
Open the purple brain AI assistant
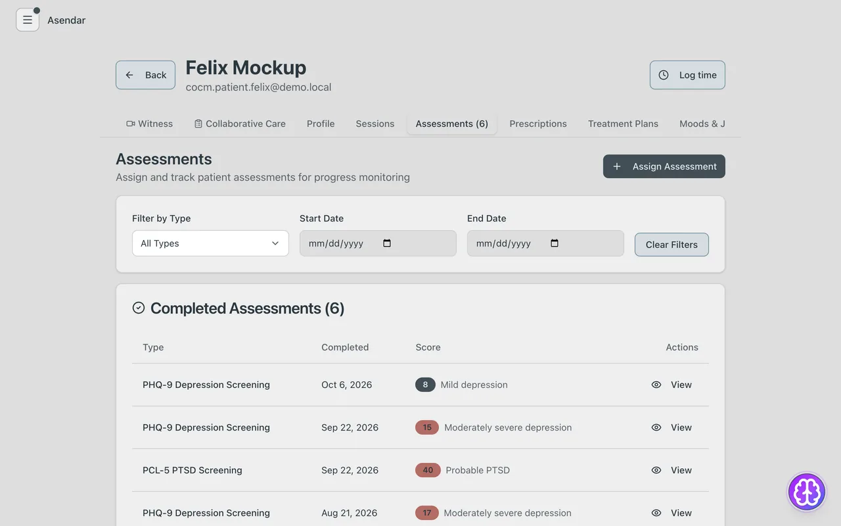point(806,491)
